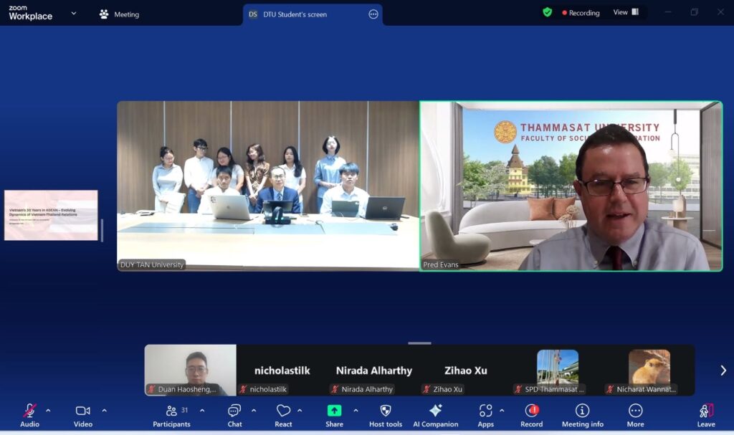Toggle the Record button
Image resolution: width=734 pixels, height=435 pixels.
point(532,416)
